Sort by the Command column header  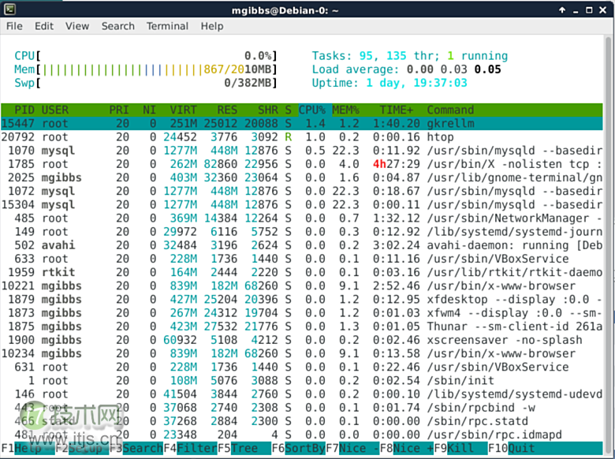click(450, 110)
